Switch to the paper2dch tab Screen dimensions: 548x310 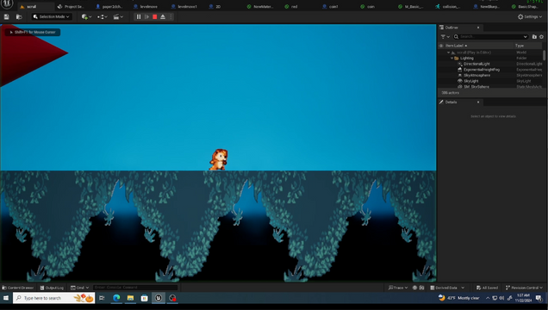coord(109,7)
